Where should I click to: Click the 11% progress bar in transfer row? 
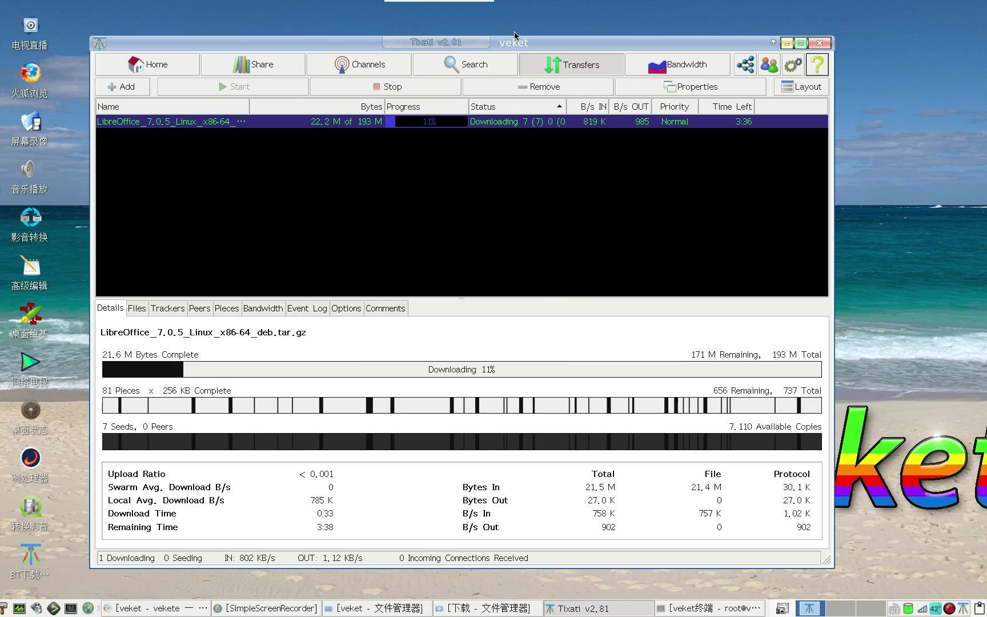tap(426, 122)
